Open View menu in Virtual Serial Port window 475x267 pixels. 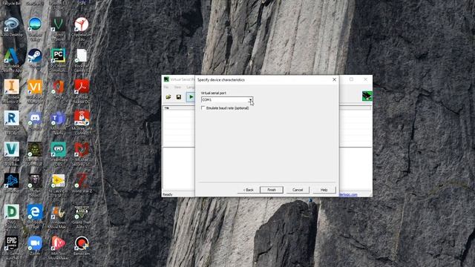[177, 88]
